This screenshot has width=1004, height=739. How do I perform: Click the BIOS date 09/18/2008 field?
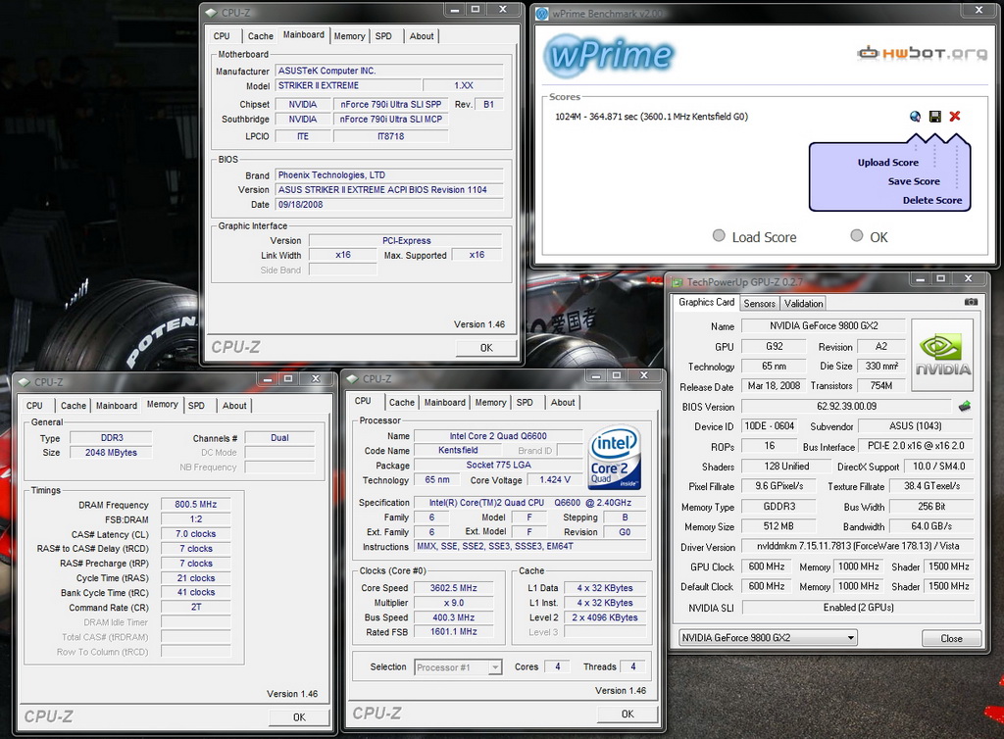tap(389, 205)
